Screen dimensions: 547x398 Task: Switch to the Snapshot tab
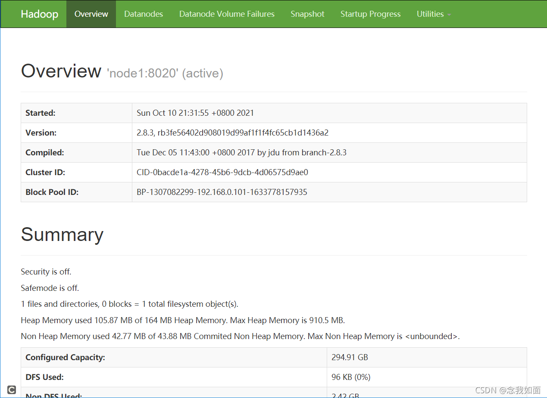[x=307, y=14]
